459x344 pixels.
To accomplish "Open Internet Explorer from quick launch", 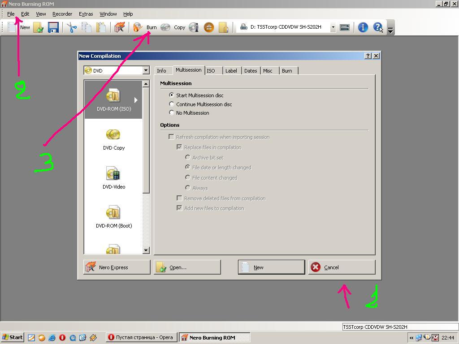I will tap(52, 338).
